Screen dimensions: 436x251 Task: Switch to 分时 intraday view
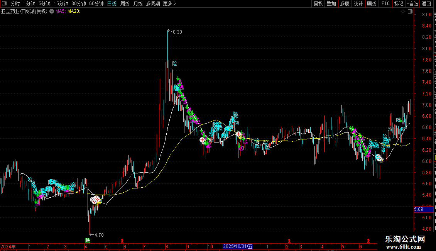(15, 3)
